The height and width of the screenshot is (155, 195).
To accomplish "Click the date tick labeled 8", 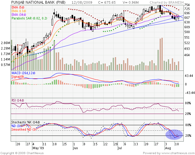I will pos(84,144).
